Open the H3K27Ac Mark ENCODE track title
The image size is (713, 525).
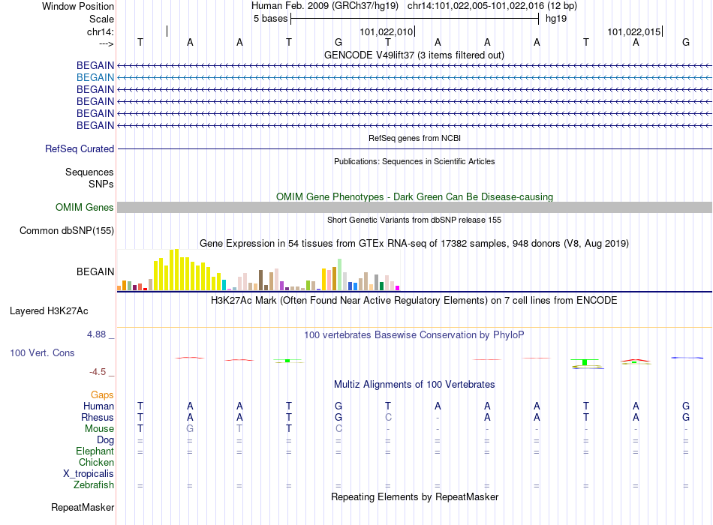414,301
